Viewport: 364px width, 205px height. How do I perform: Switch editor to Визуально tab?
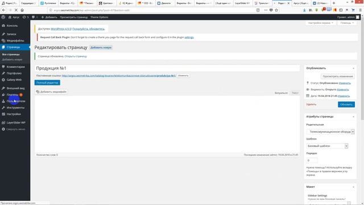(x=281, y=93)
